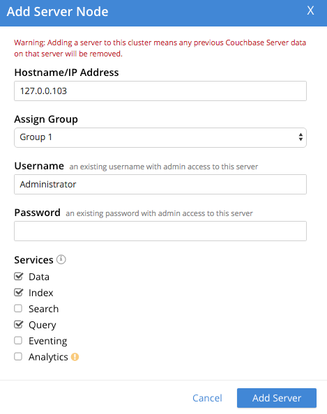
Task: Open the Services info icon
Action: click(x=61, y=259)
